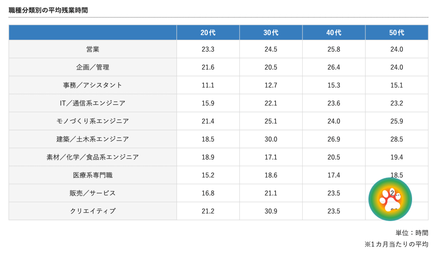Select the 50代 column header
The height and width of the screenshot is (256, 447).
coord(397,32)
